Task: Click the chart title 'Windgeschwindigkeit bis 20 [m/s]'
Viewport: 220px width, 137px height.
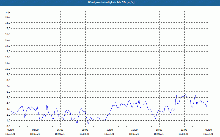Action: coord(111,2)
